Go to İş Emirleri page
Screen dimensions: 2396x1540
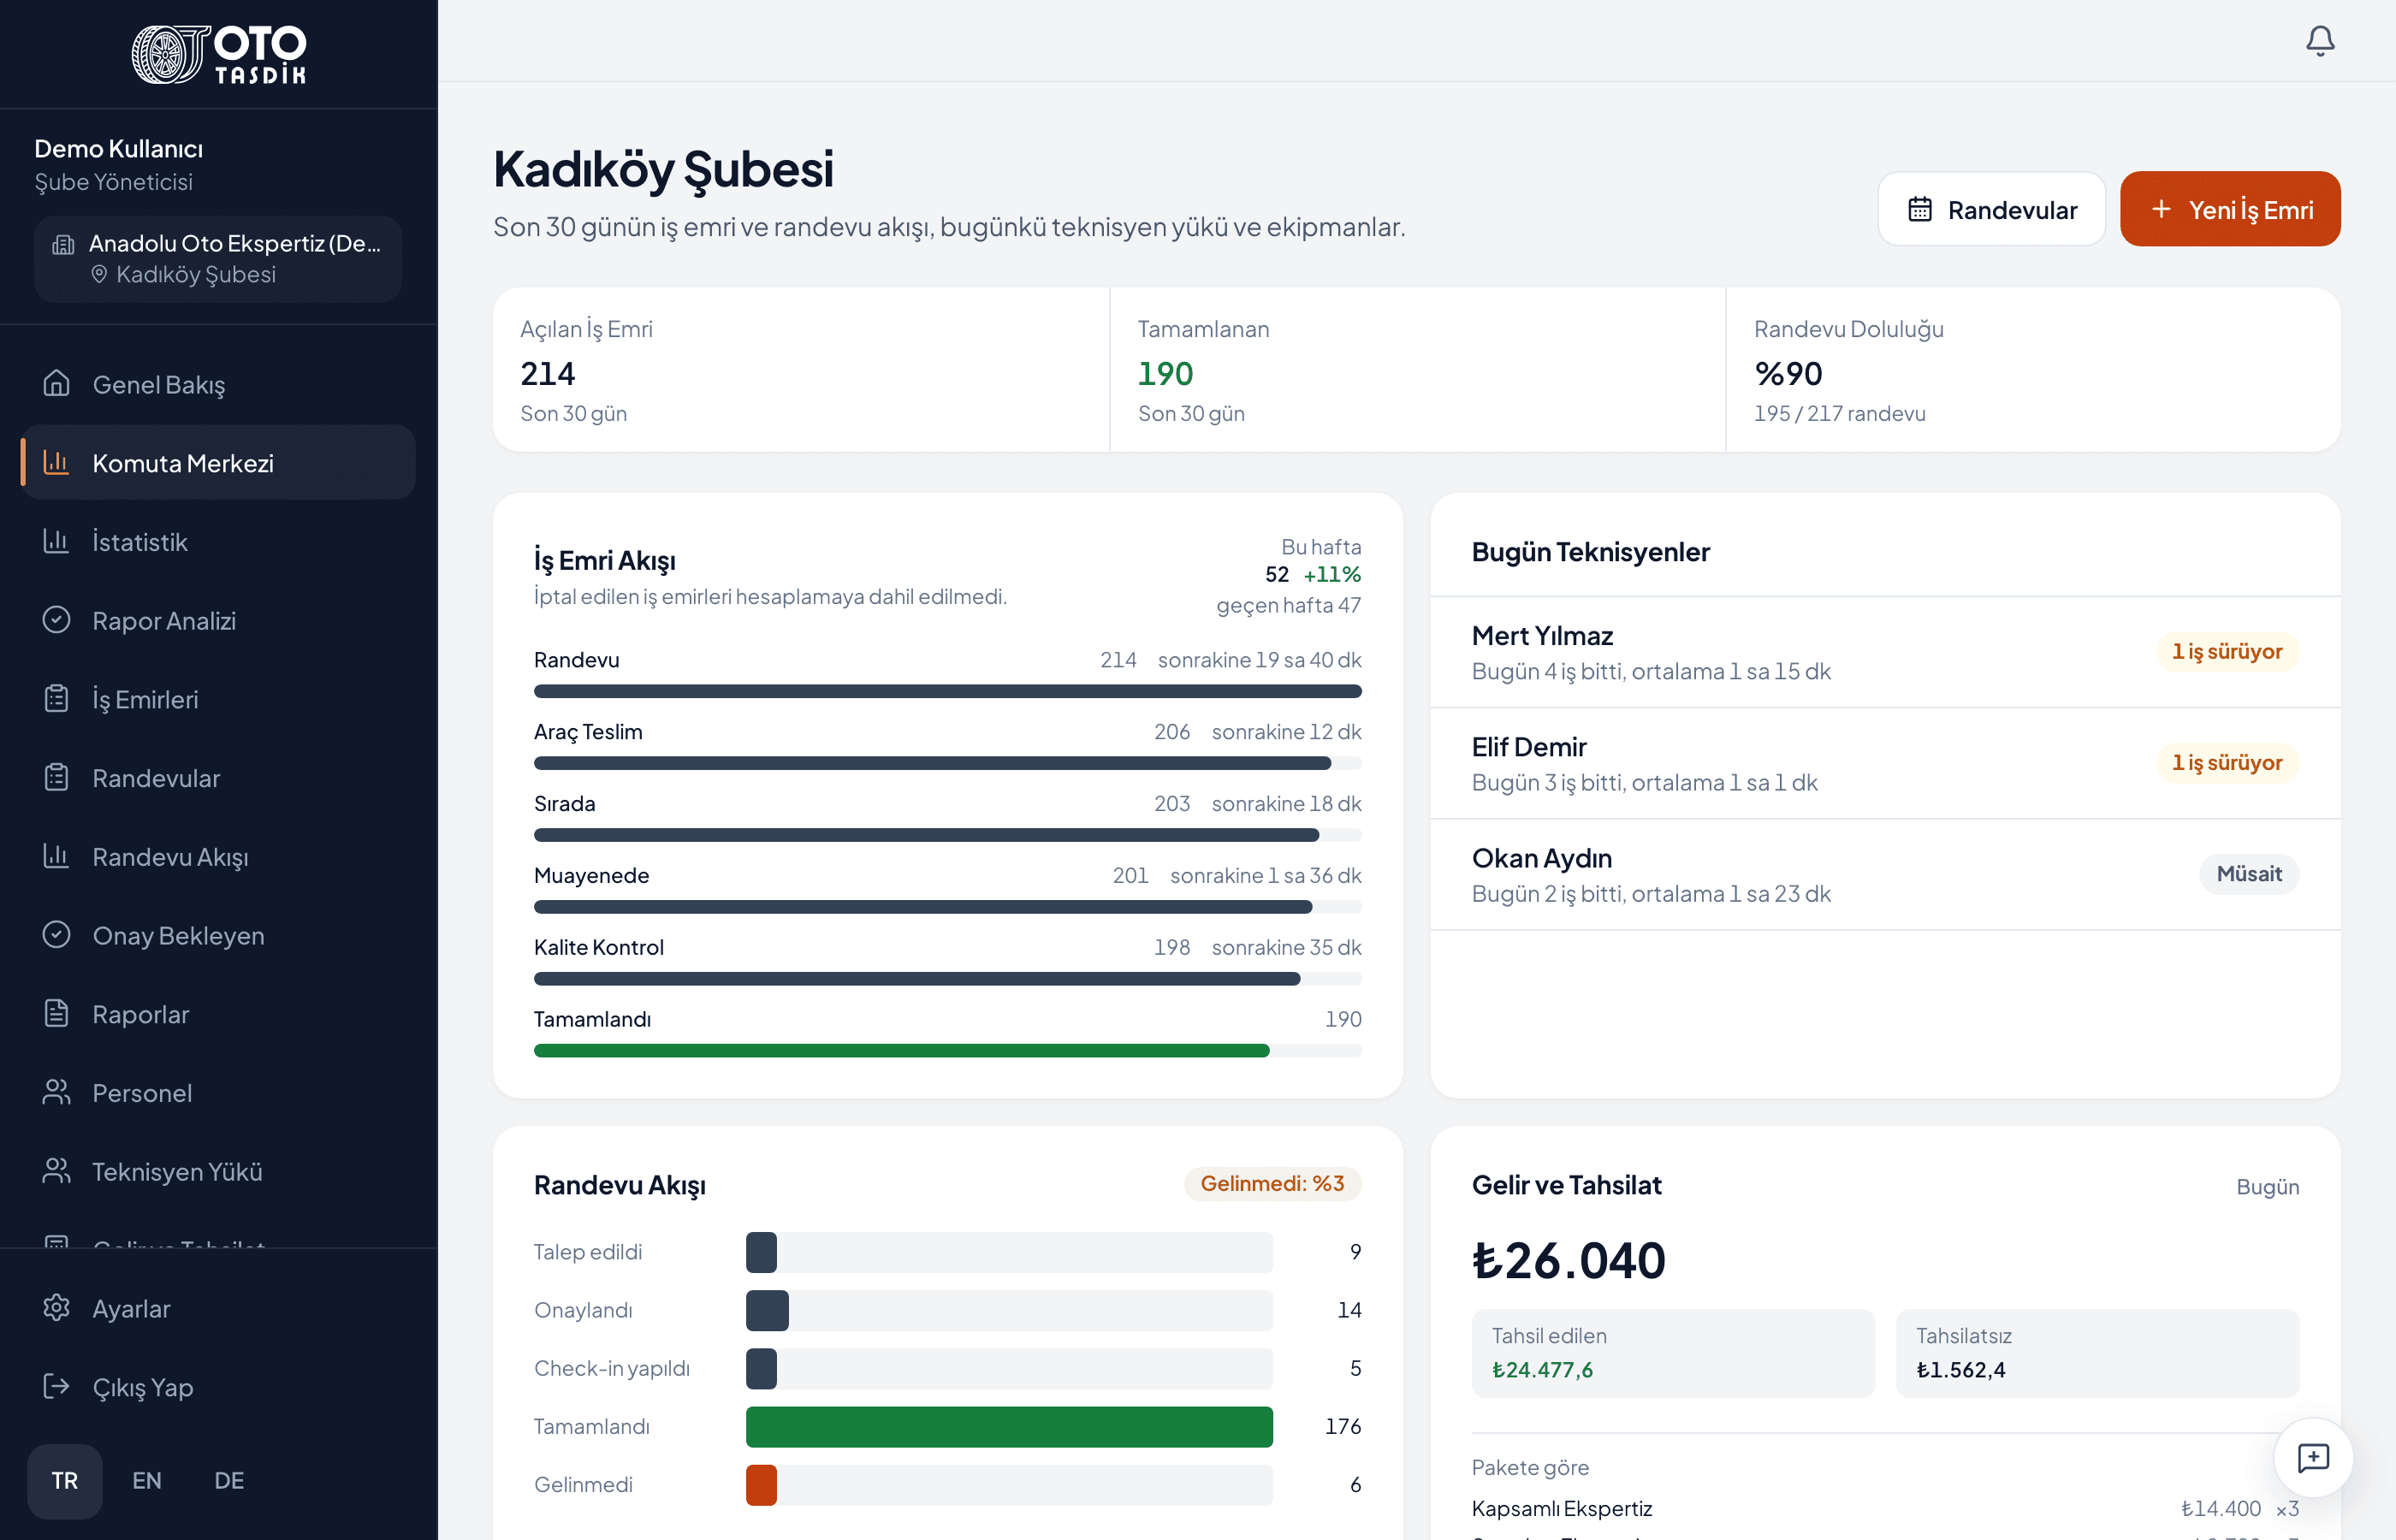pos(218,698)
